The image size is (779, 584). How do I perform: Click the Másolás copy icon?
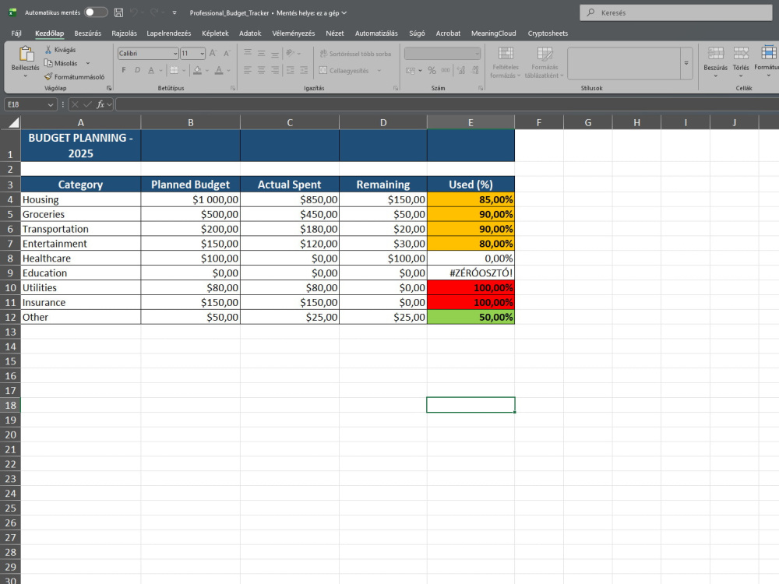[x=48, y=63]
